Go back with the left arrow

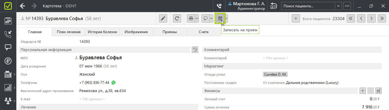pyautogui.click(x=22, y=6)
